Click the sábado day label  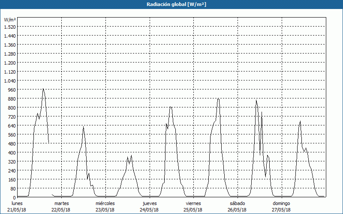click(237, 203)
